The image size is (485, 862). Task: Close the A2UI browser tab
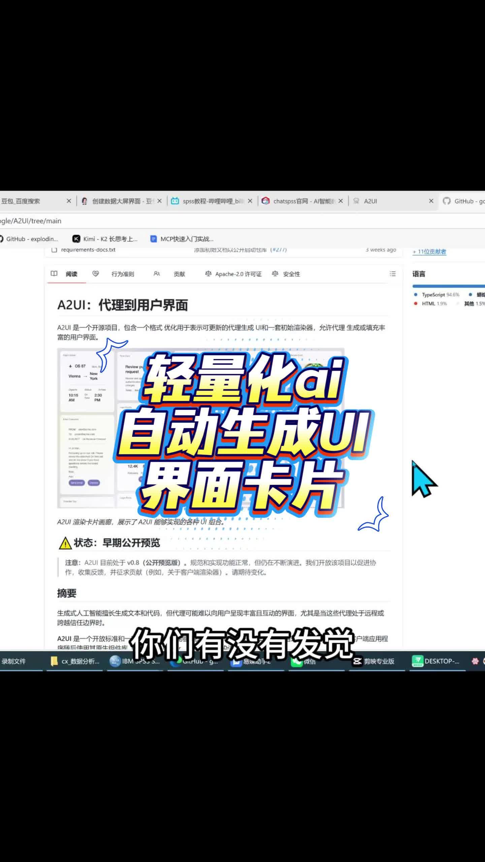point(431,201)
